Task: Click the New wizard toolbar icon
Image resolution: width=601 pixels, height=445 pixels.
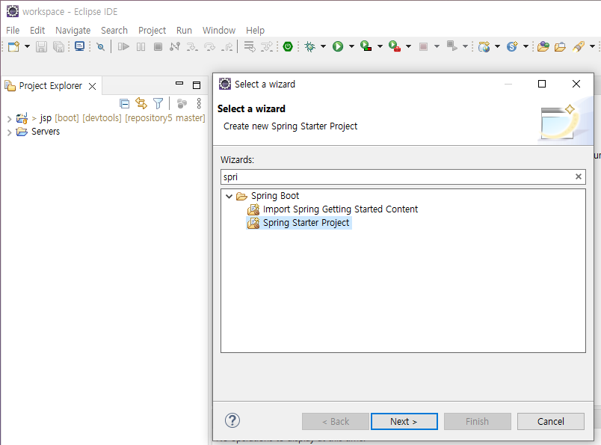Action: pos(13,46)
